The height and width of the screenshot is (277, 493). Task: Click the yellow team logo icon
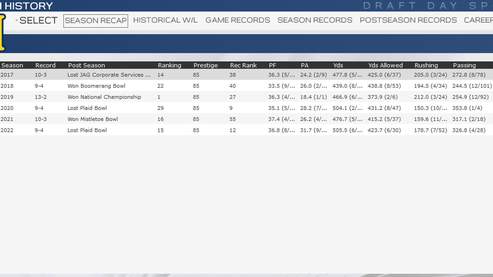tap(3, 32)
